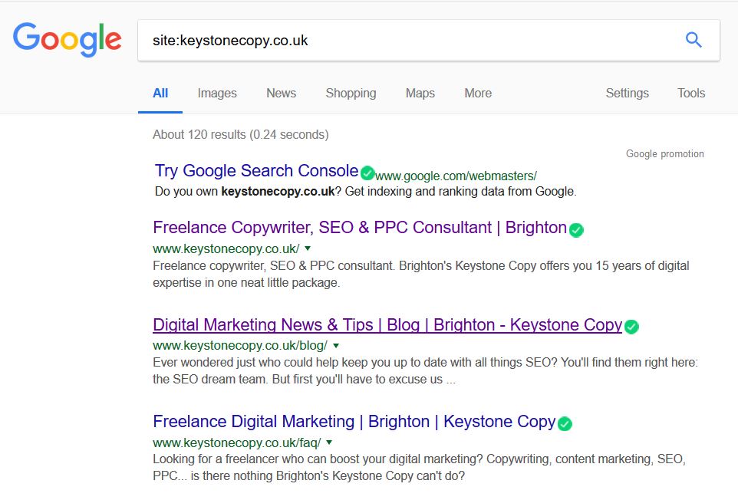The height and width of the screenshot is (500, 738).
Task: Switch to the News tab
Action: click(x=281, y=93)
